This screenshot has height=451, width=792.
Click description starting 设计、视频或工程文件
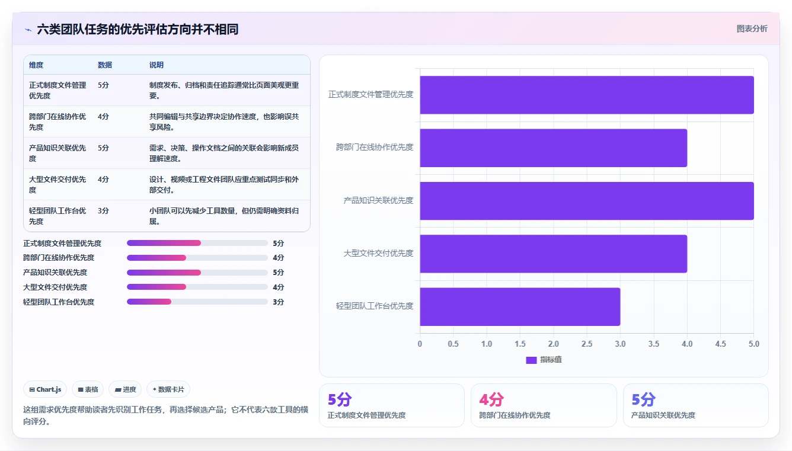(224, 184)
